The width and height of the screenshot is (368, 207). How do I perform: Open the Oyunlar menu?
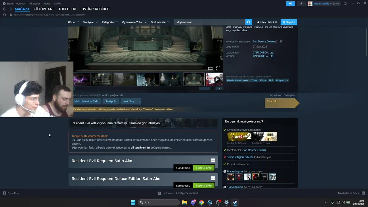[47, 3]
